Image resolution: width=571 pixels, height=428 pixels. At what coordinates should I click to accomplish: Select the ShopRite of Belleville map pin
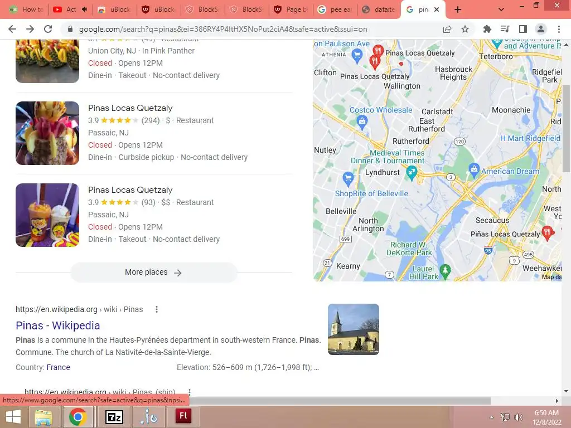click(348, 178)
